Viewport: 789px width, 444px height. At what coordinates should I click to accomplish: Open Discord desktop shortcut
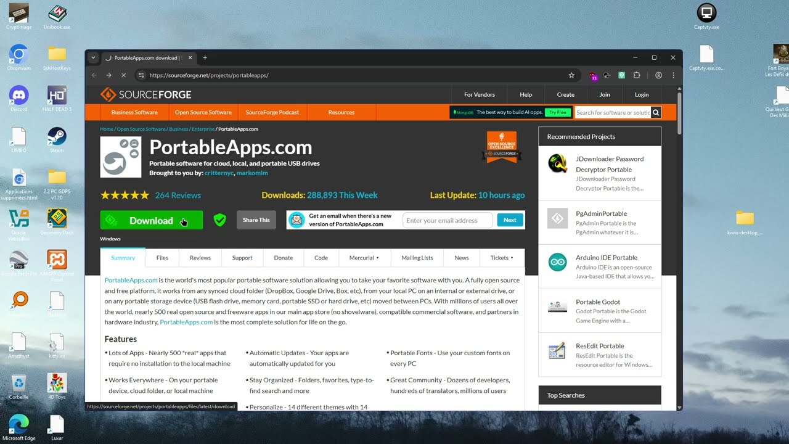pos(19,99)
